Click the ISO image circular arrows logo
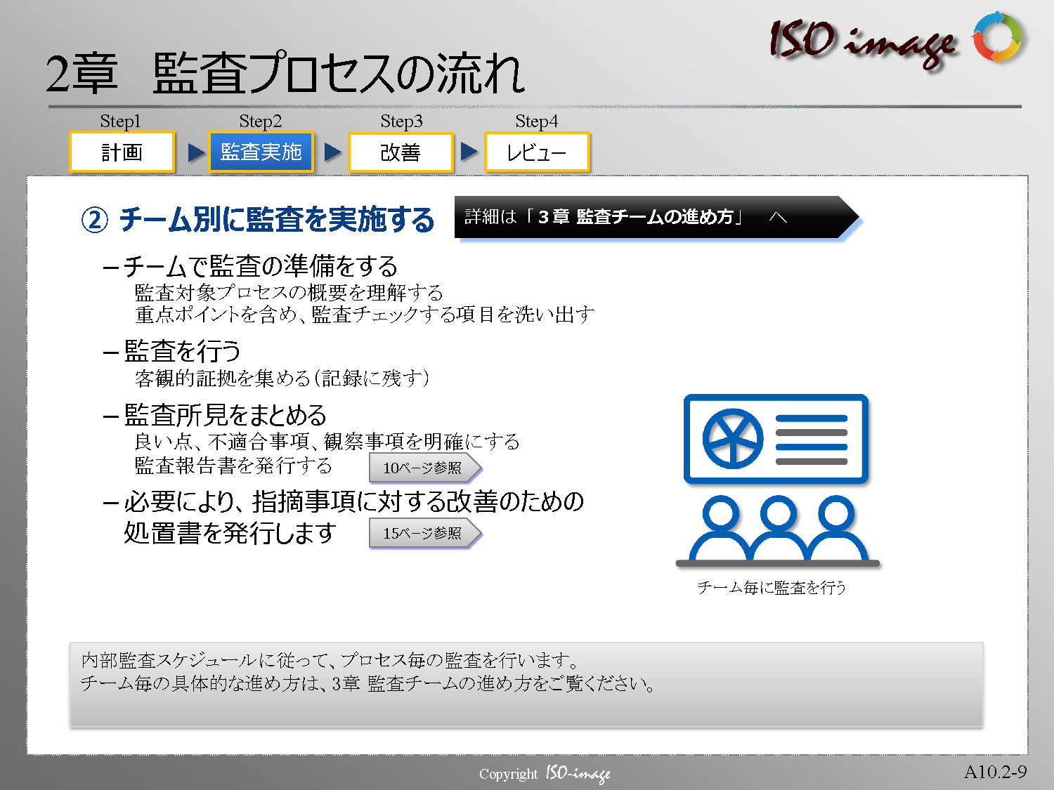This screenshot has height=790, width=1054. (x=997, y=37)
